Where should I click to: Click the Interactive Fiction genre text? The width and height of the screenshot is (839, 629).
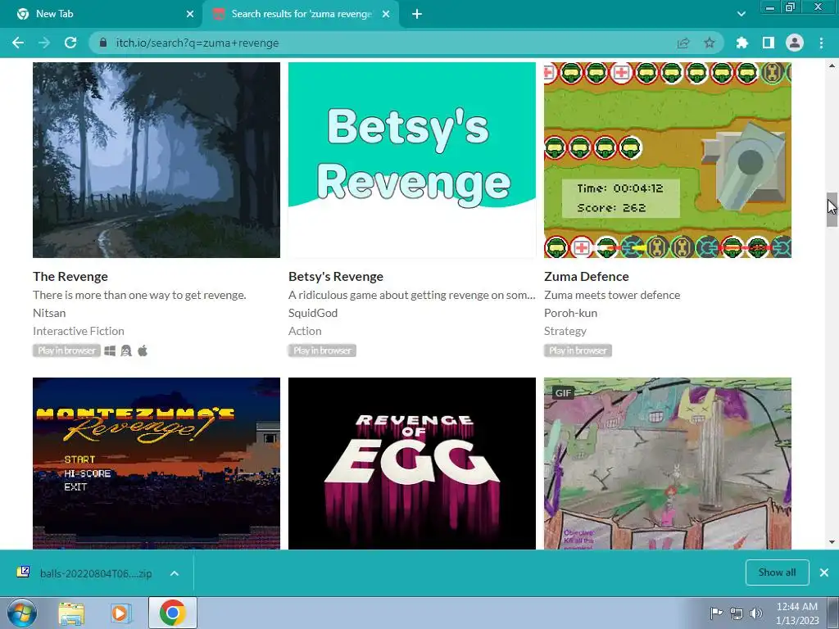[78, 331]
